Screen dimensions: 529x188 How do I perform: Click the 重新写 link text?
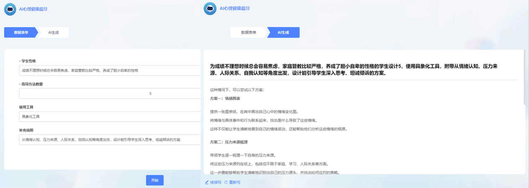pos(235,182)
